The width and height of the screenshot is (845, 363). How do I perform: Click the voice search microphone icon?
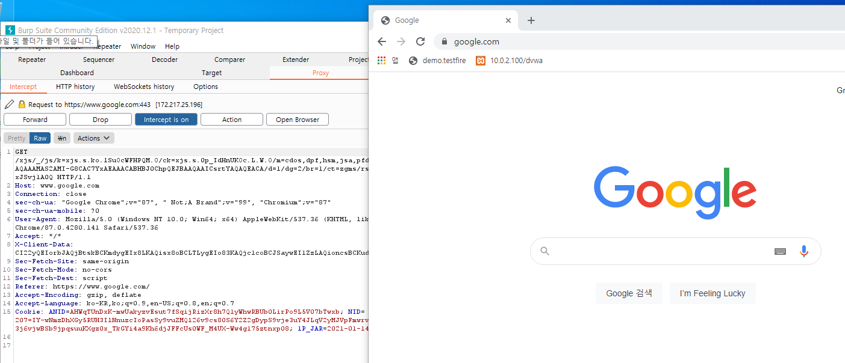click(x=804, y=251)
